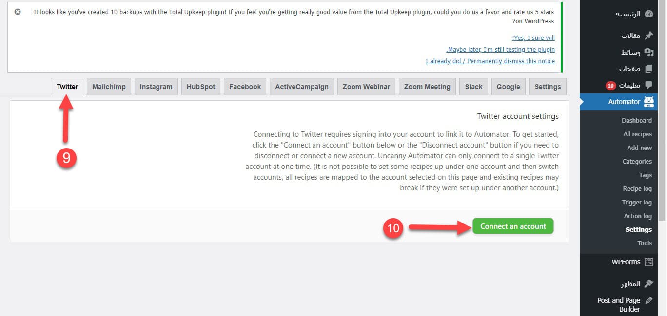Open Settings in Automator submenu
Screen dimensions: 667x316
point(638,229)
